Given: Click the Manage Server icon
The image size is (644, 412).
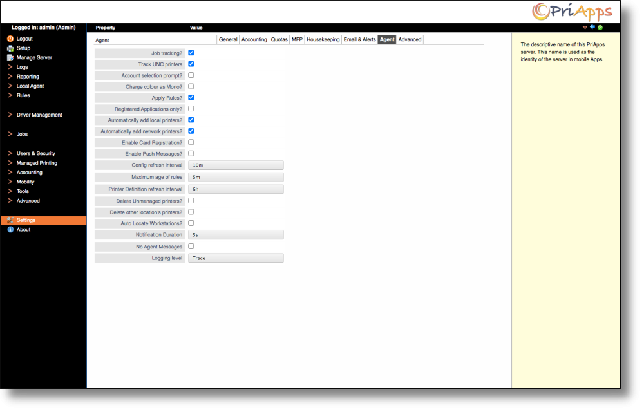Looking at the screenshot, I should (x=10, y=57).
